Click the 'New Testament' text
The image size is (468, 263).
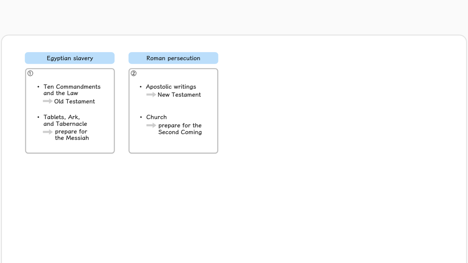point(179,95)
